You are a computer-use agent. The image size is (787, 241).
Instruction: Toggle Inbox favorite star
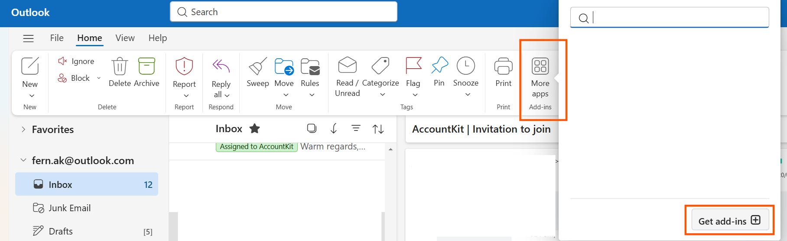255,128
